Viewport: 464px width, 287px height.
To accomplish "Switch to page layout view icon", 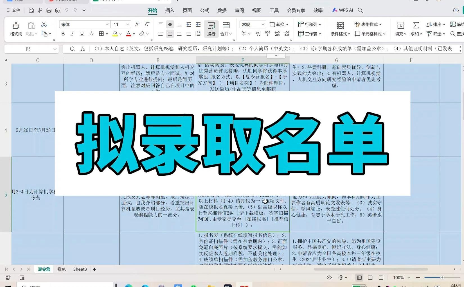I will tap(370, 277).
